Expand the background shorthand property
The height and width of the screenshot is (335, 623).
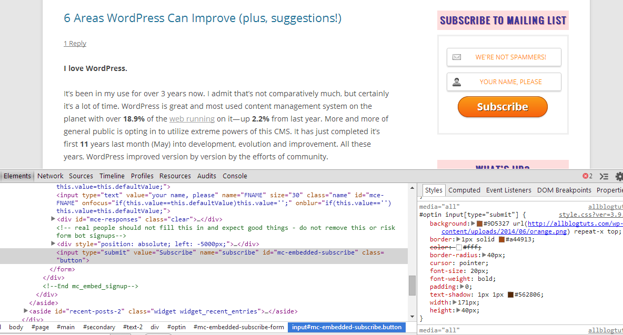473,224
